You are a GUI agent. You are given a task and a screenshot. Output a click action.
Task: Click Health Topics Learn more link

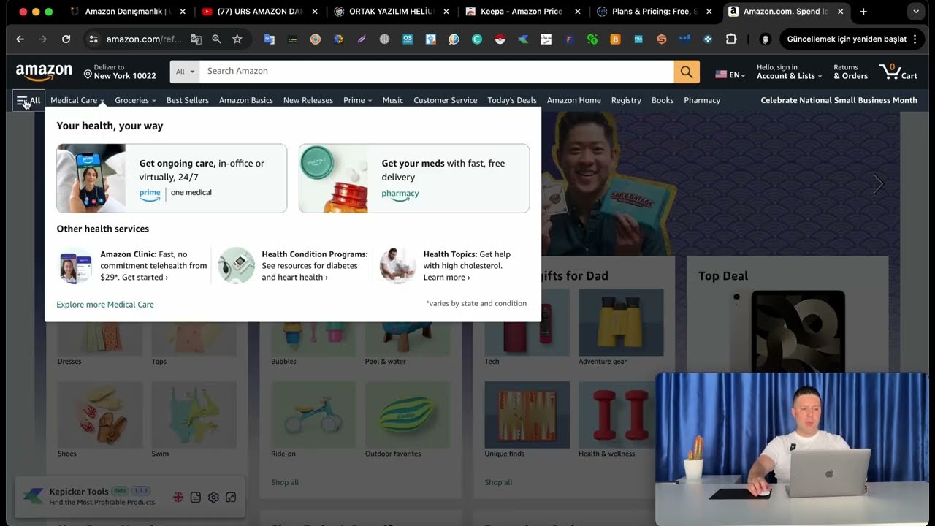446,278
